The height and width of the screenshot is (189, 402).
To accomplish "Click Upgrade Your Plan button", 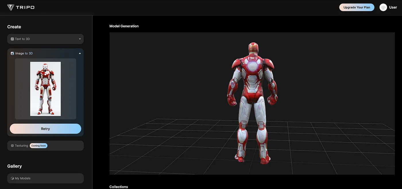I will tap(357, 7).
